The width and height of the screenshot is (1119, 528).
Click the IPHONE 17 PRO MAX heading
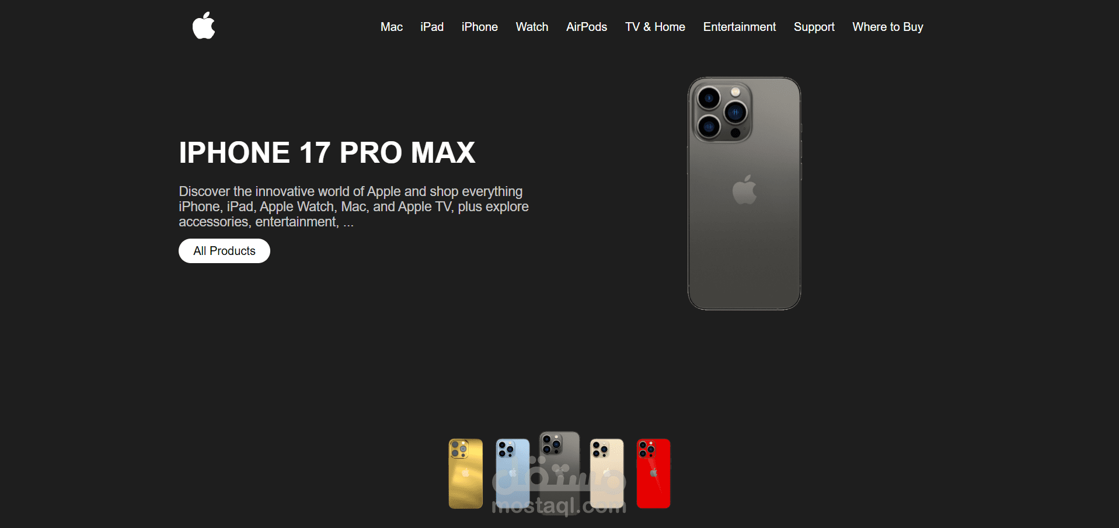[x=327, y=153]
